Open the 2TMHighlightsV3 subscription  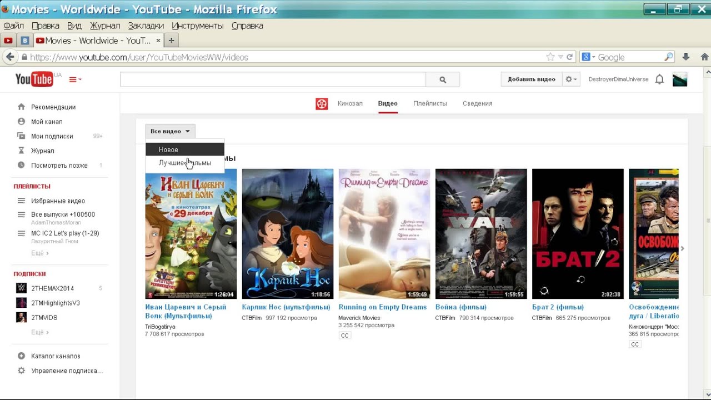coord(56,303)
